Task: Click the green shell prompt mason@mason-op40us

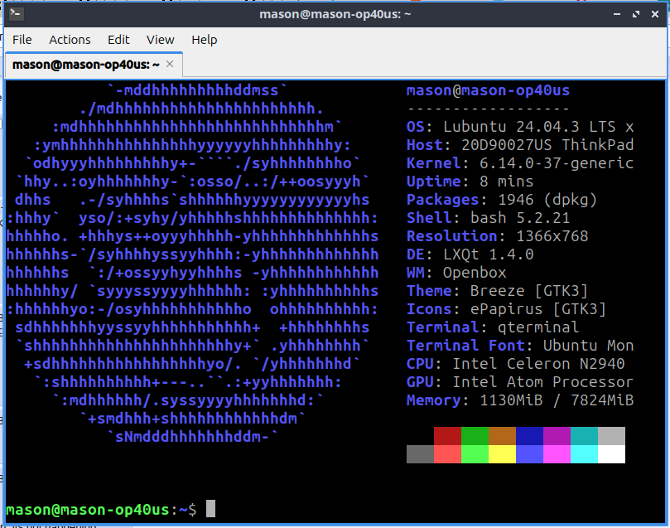Action: (88, 510)
